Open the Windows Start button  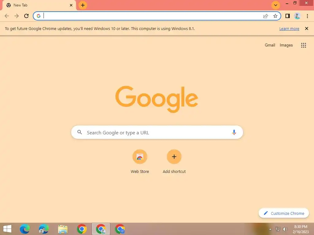7,229
